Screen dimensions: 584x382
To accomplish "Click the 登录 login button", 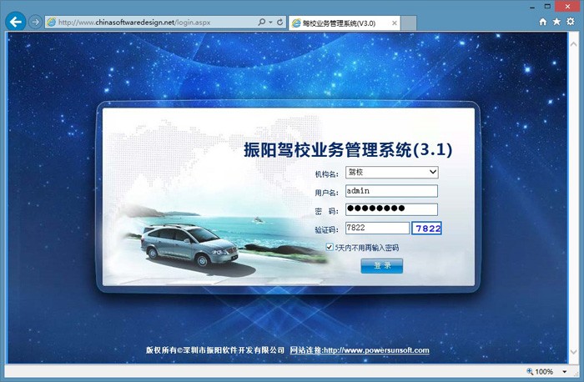I will [382, 265].
